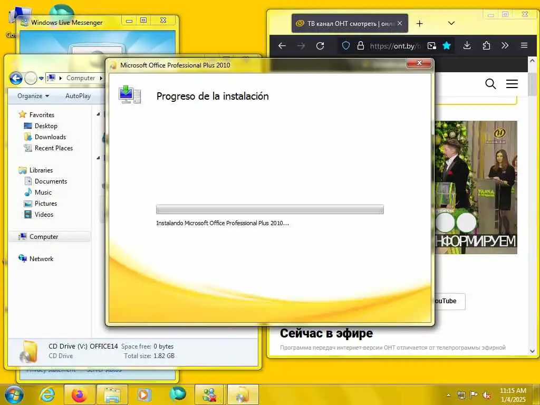Open Downloads in Explorer favorites

(x=50, y=137)
